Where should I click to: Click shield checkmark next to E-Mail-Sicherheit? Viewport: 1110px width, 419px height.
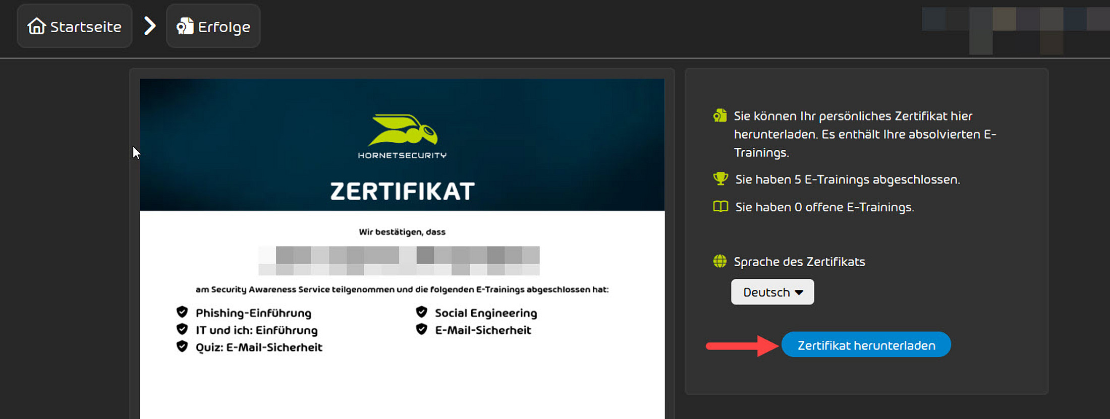pyautogui.click(x=421, y=330)
